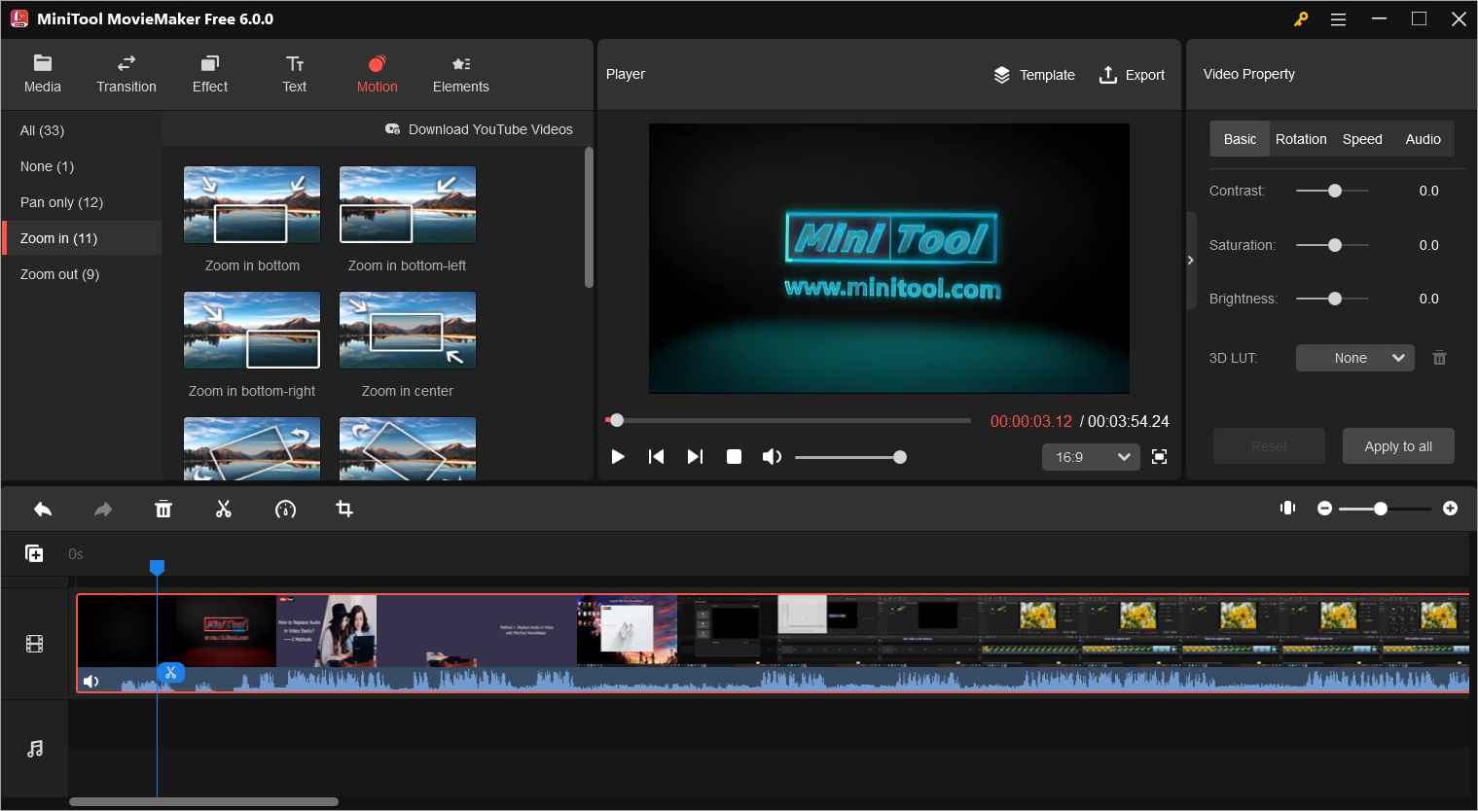The image size is (1478, 811).
Task: Mute the video clip's audio
Action: [90, 681]
